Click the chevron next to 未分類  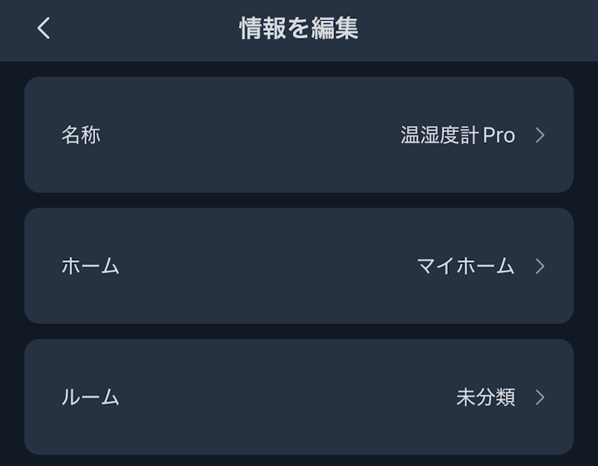[x=540, y=397]
